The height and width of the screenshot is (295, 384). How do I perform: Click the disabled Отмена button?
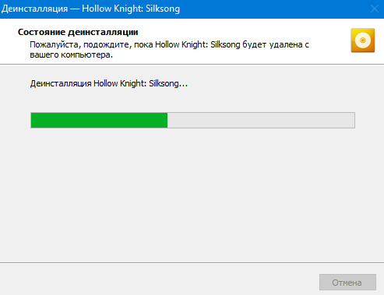(x=347, y=283)
